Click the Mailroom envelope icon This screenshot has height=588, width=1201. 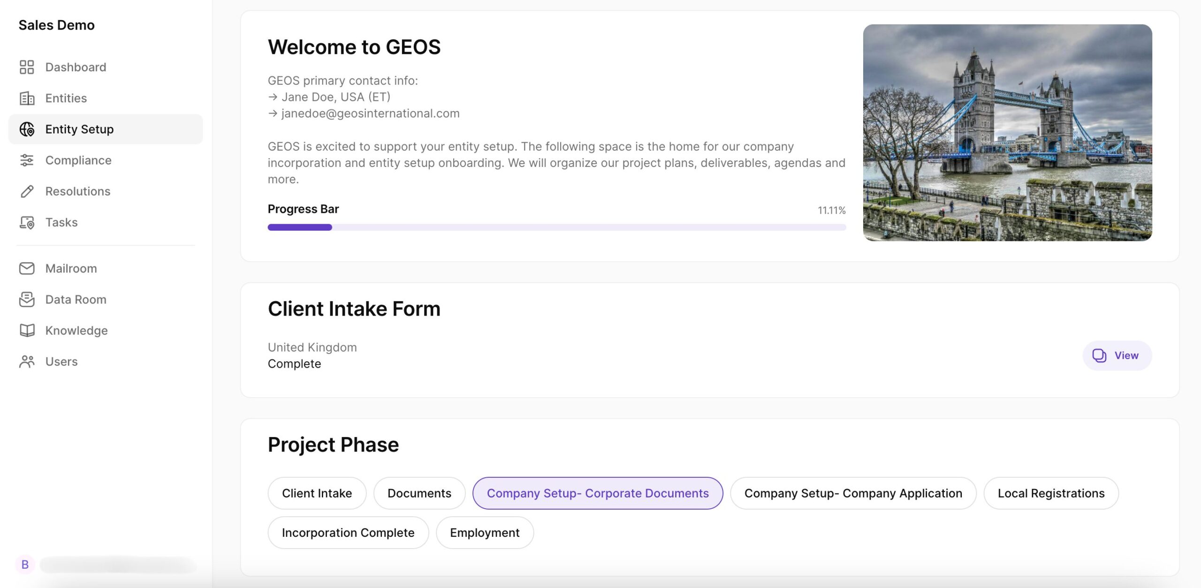(x=27, y=268)
